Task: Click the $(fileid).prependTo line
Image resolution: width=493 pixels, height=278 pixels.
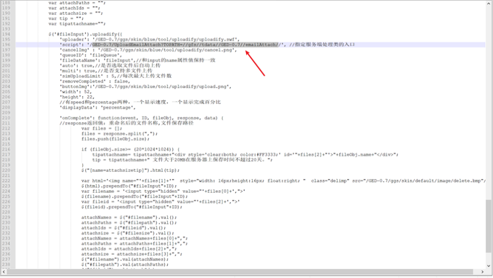Action: point(132,207)
